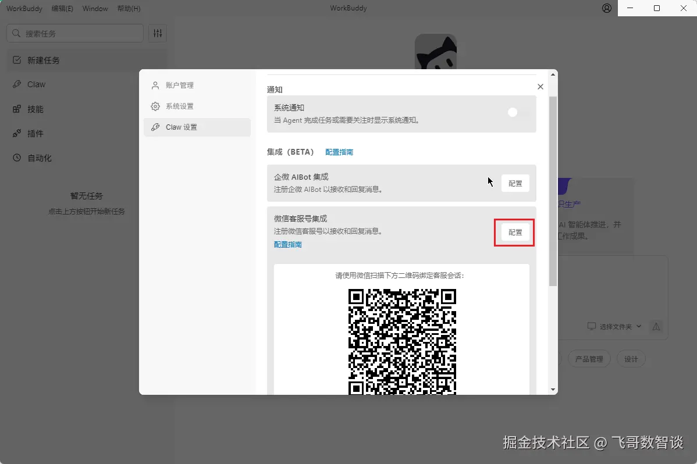Click 配置 for 微信客服号集成

[515, 233]
